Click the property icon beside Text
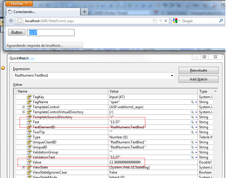The height and width of the screenshot is (178, 226). (29, 122)
